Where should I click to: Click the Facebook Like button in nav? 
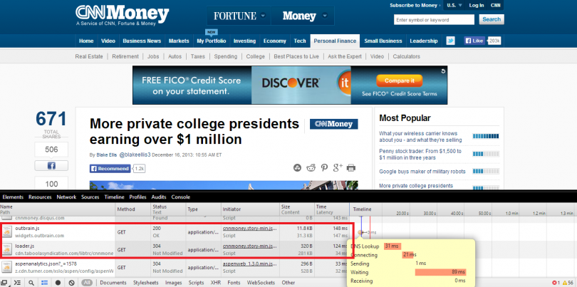pyautogui.click(x=474, y=41)
